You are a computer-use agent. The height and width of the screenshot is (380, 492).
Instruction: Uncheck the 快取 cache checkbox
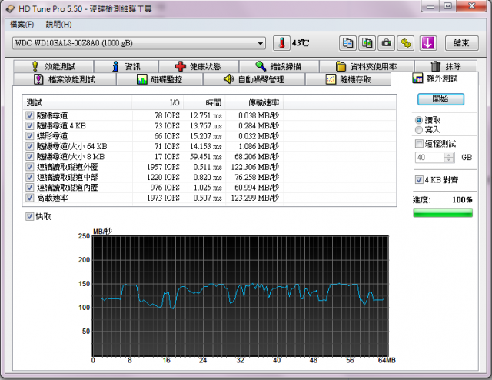tap(29, 216)
